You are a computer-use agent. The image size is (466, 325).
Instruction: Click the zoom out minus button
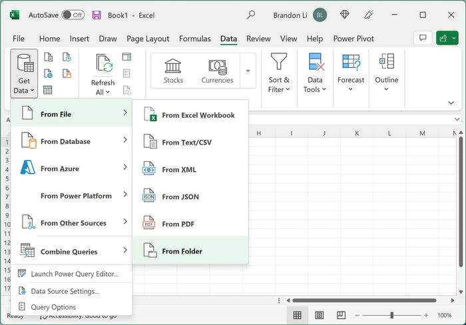pos(357,315)
